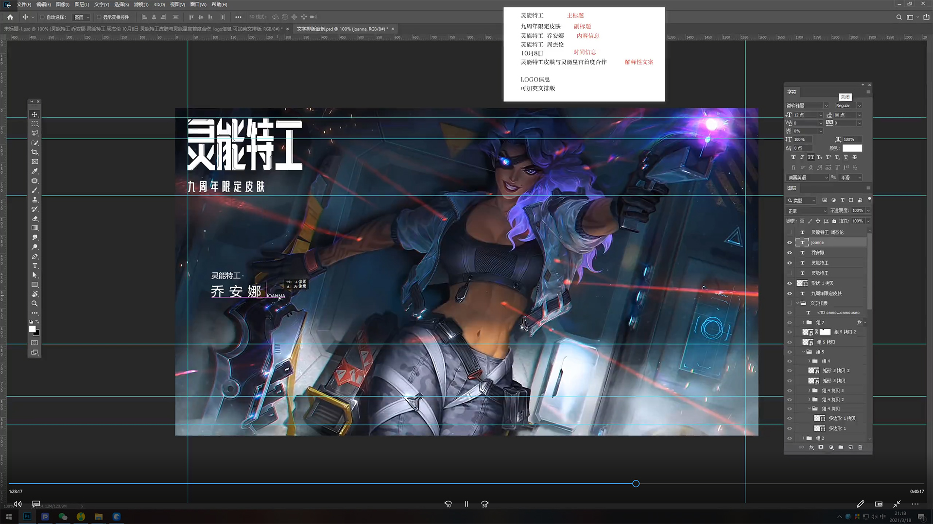Skip back 10 seconds

coord(448,504)
